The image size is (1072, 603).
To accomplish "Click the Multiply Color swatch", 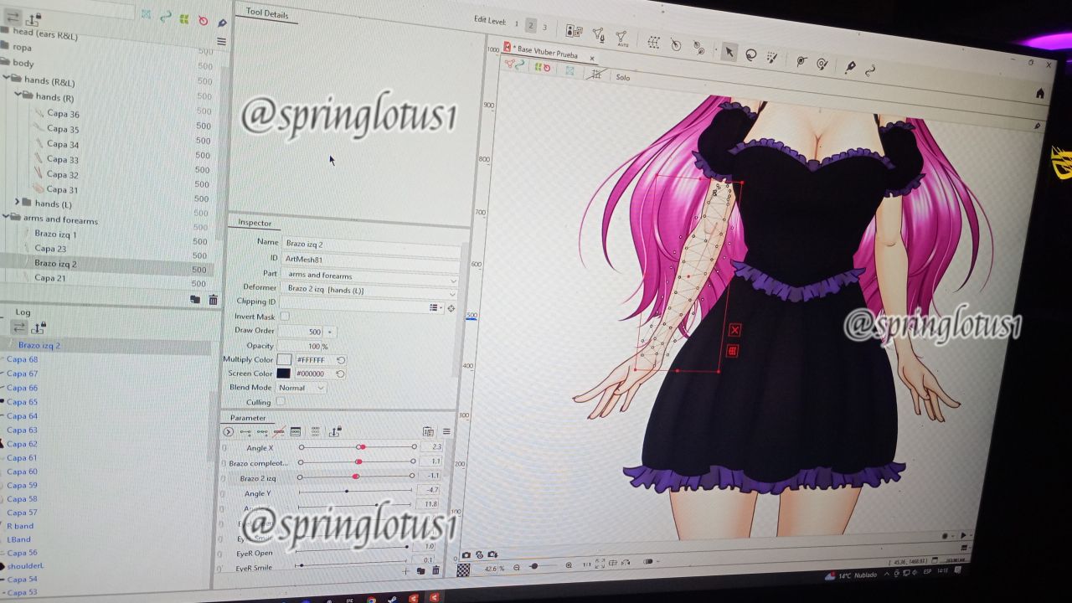I will pos(284,359).
